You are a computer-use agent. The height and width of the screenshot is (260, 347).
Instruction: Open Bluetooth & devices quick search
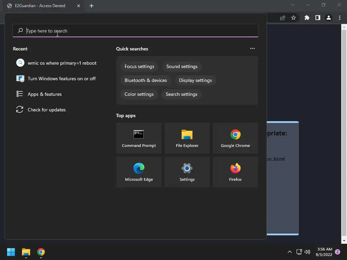(146, 81)
